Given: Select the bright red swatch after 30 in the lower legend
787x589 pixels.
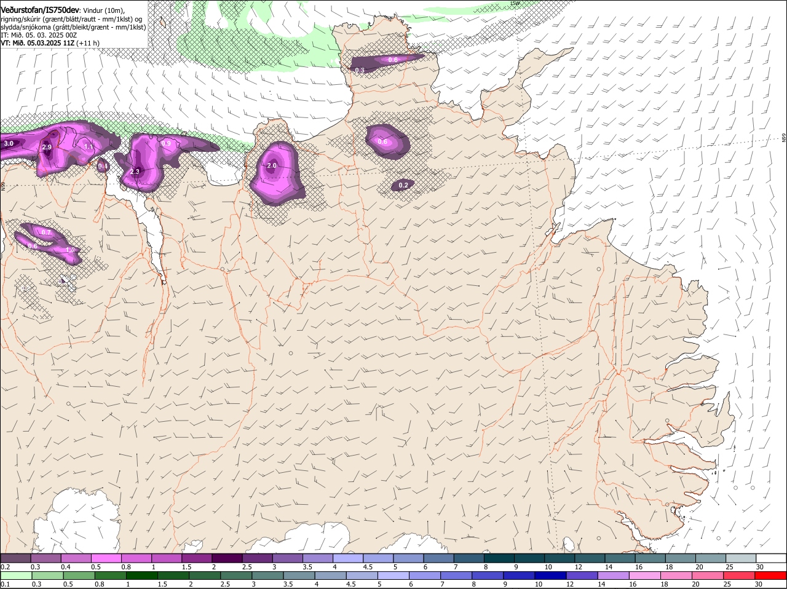Looking at the screenshot, I should click(771, 575).
